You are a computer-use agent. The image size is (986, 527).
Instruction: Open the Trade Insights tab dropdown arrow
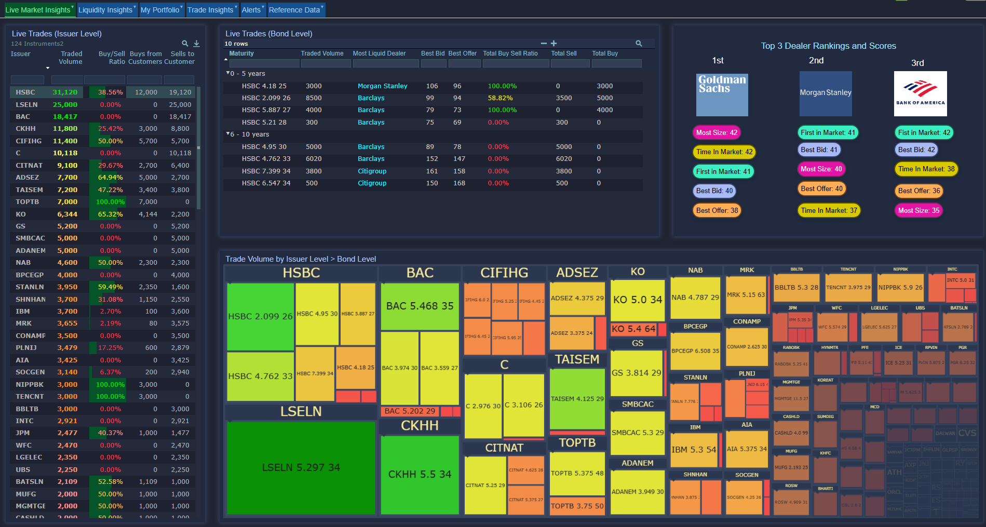coord(235,7)
